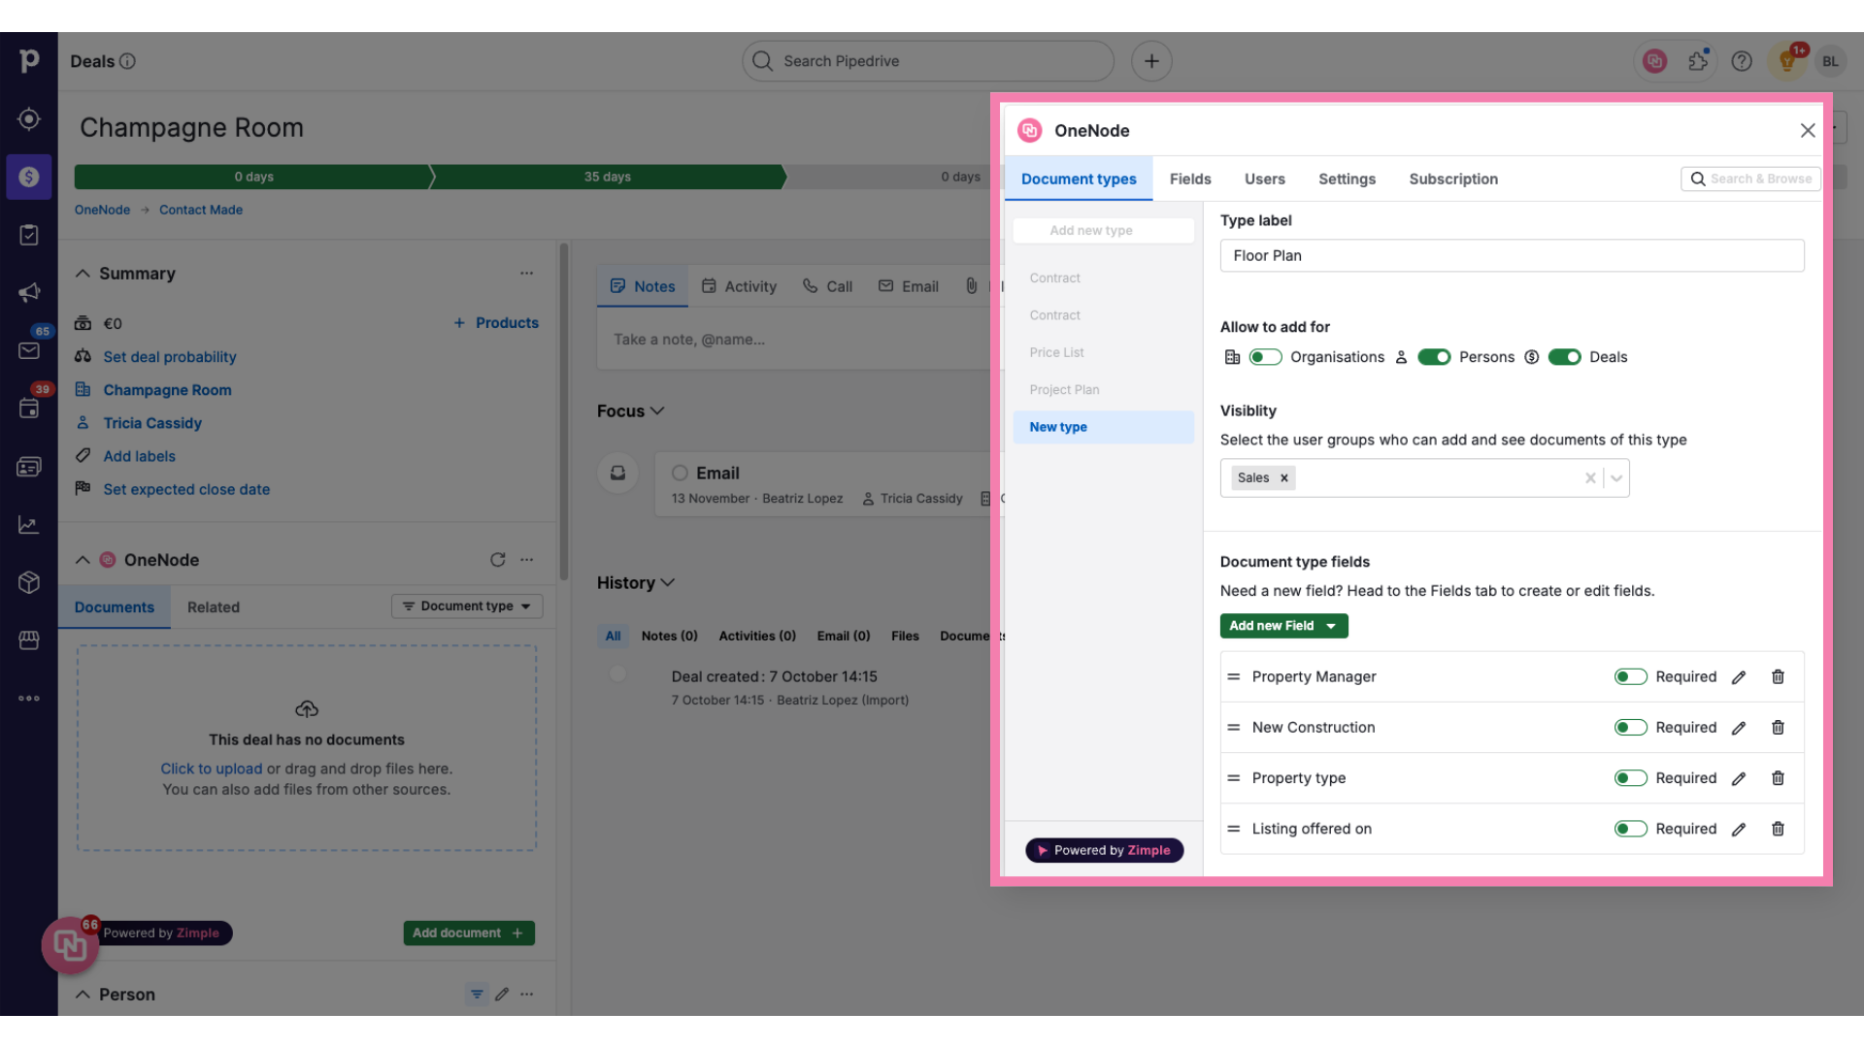
Task: Select Price List document type
Action: click(x=1056, y=352)
